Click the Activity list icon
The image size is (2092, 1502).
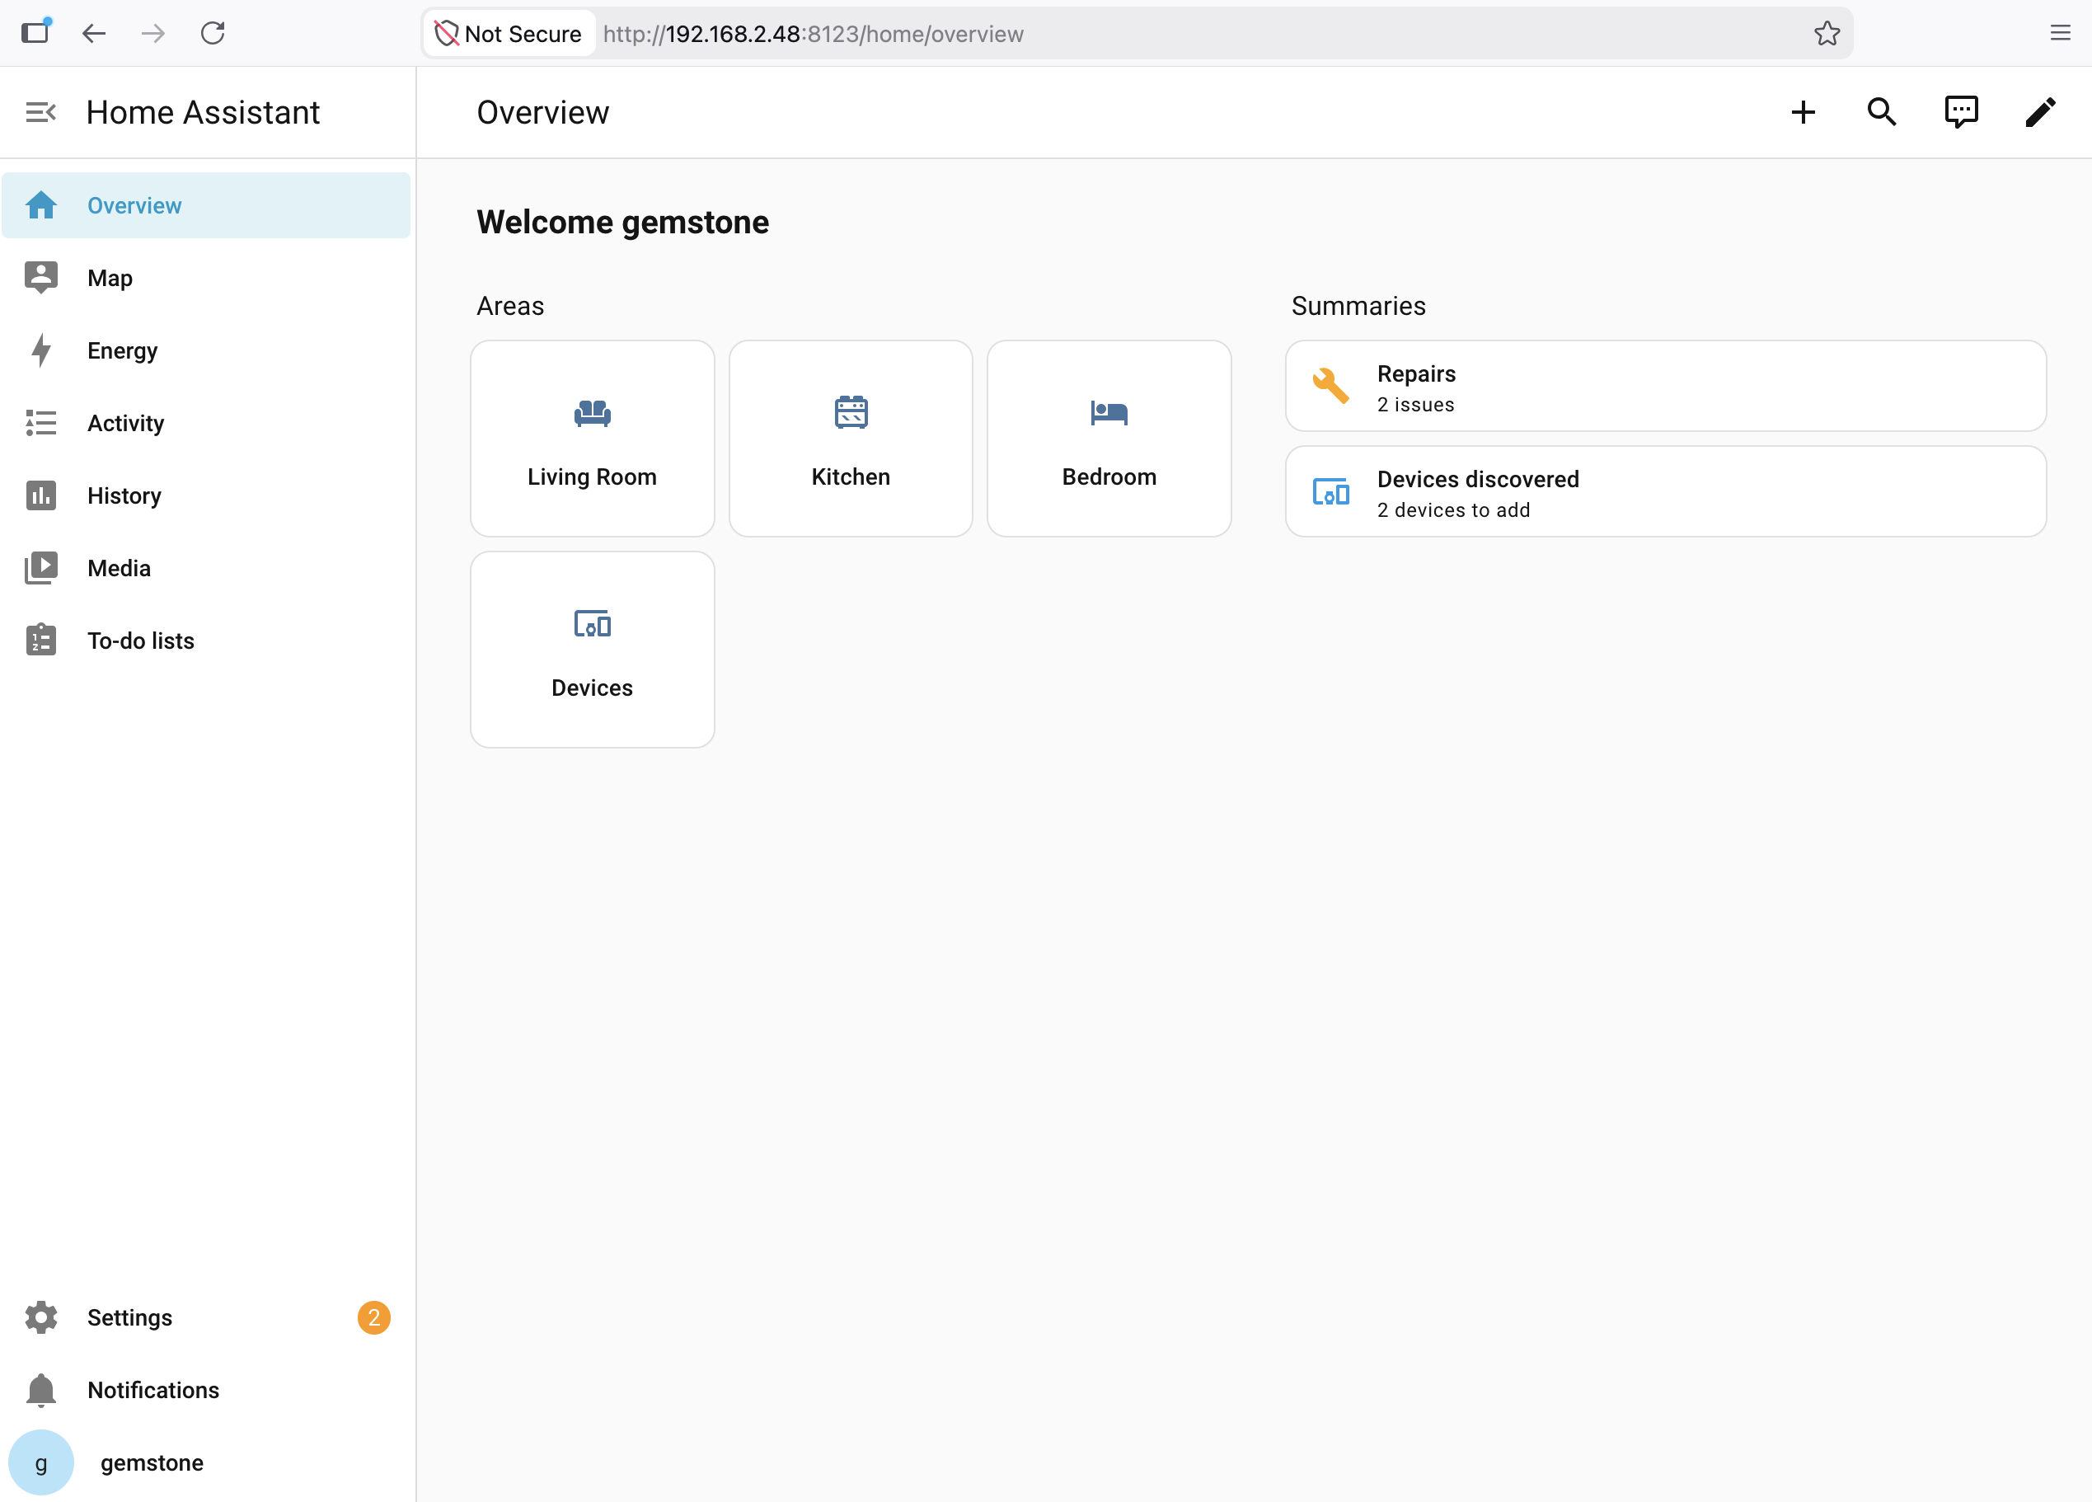(x=40, y=424)
